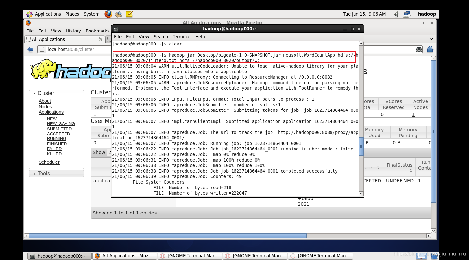The width and height of the screenshot is (469, 260).
Task: Open the Applications link in the sidebar
Action: [51, 112]
